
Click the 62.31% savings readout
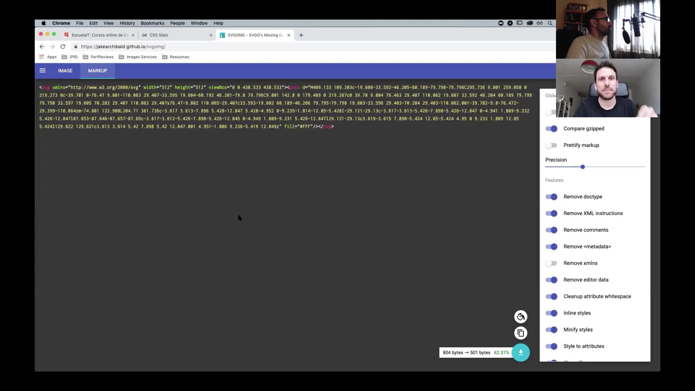coord(501,353)
